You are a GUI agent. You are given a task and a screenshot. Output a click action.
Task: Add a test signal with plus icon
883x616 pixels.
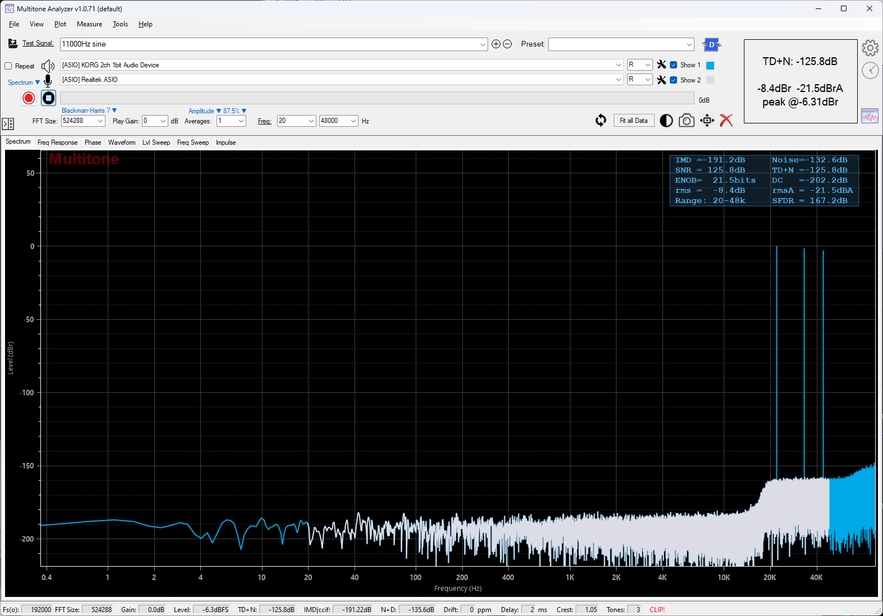496,44
